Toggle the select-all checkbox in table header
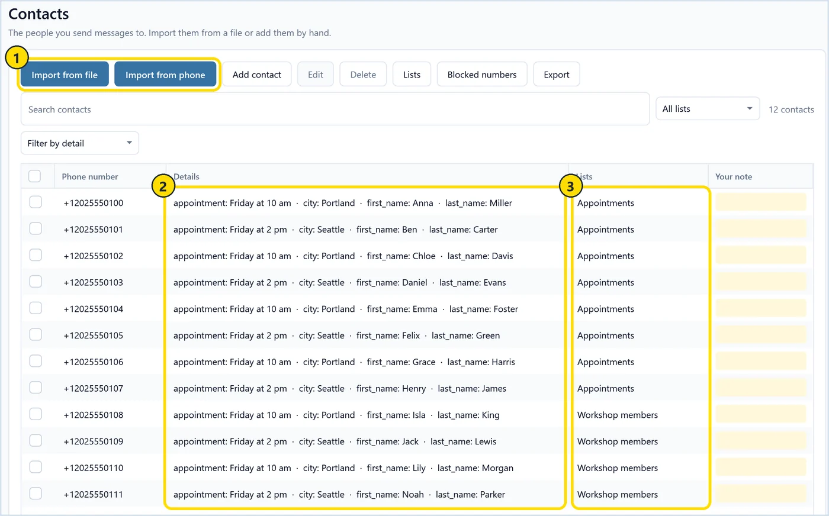 35,176
